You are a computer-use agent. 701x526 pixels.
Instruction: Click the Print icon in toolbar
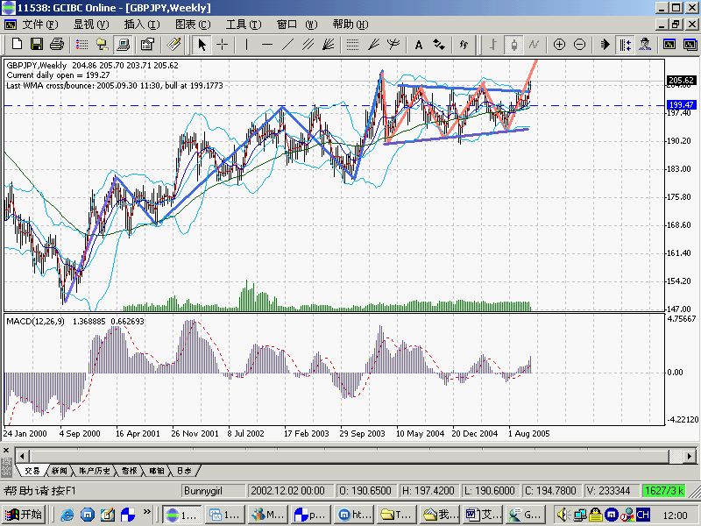57,45
